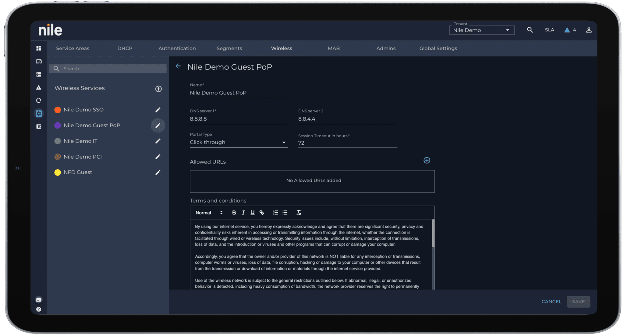Click the orange Nile Demo SSO color dot
The height and width of the screenshot is (335, 624).
pos(58,110)
